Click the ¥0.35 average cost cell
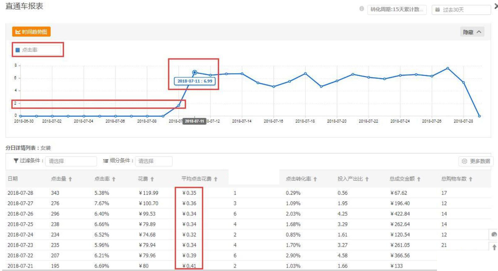 point(189,193)
